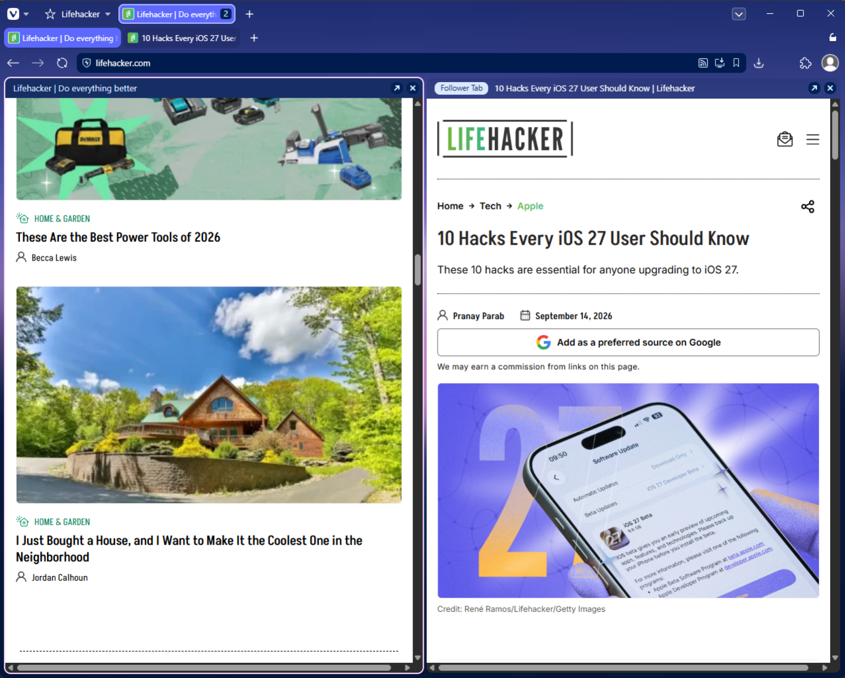Pop out the left Lifehacker tile
This screenshot has width=845, height=678.
[x=397, y=88]
